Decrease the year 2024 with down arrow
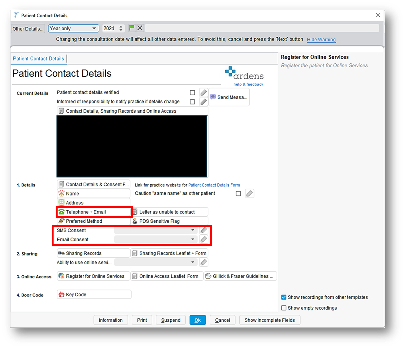This screenshot has width=405, height=348. coord(121,30)
